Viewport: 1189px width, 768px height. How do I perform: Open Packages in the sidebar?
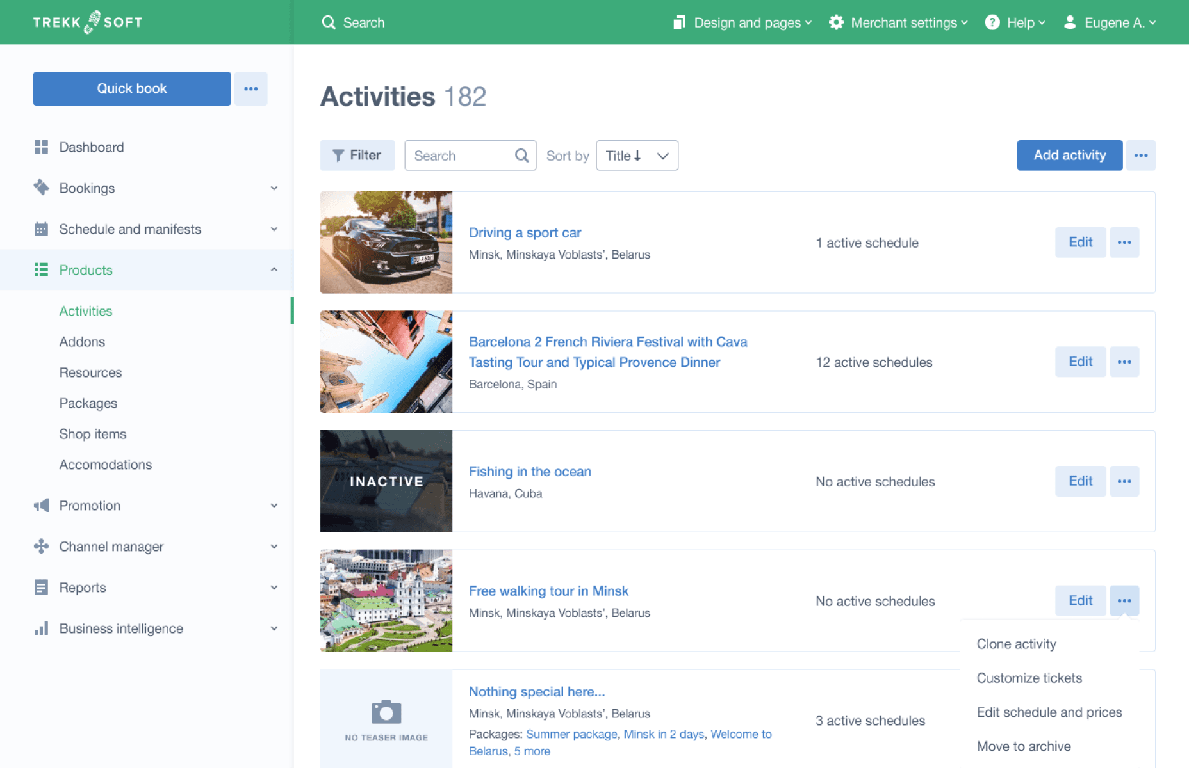click(88, 403)
